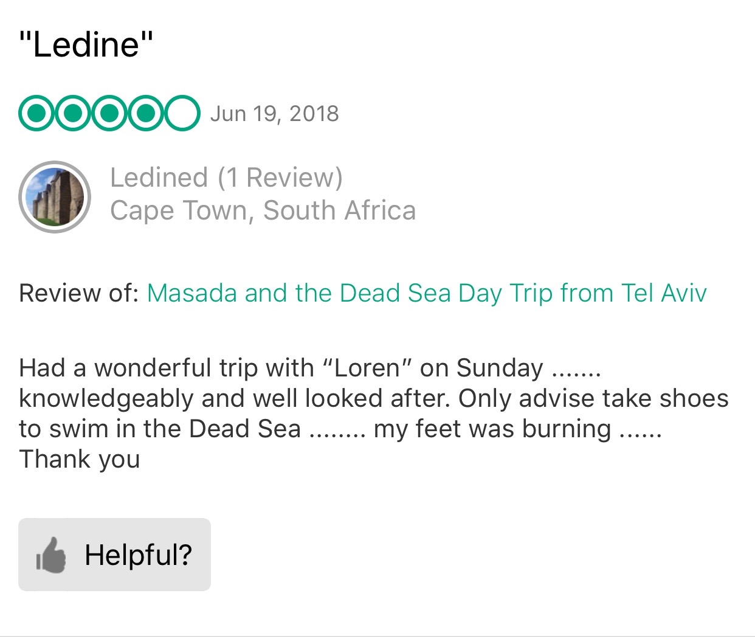The height and width of the screenshot is (644, 755).
Task: Open the reviewer's profile avatar photo
Action: [55, 197]
